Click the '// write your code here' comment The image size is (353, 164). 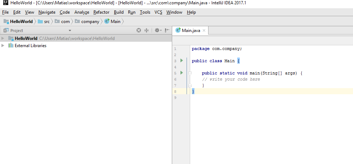click(231, 79)
